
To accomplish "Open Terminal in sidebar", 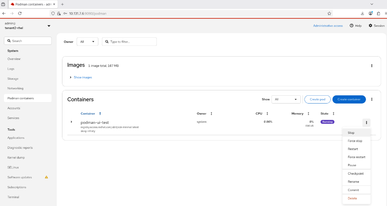I will tap(28, 197).
